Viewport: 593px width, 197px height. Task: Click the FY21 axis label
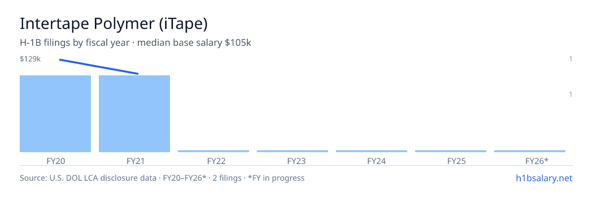coord(134,161)
